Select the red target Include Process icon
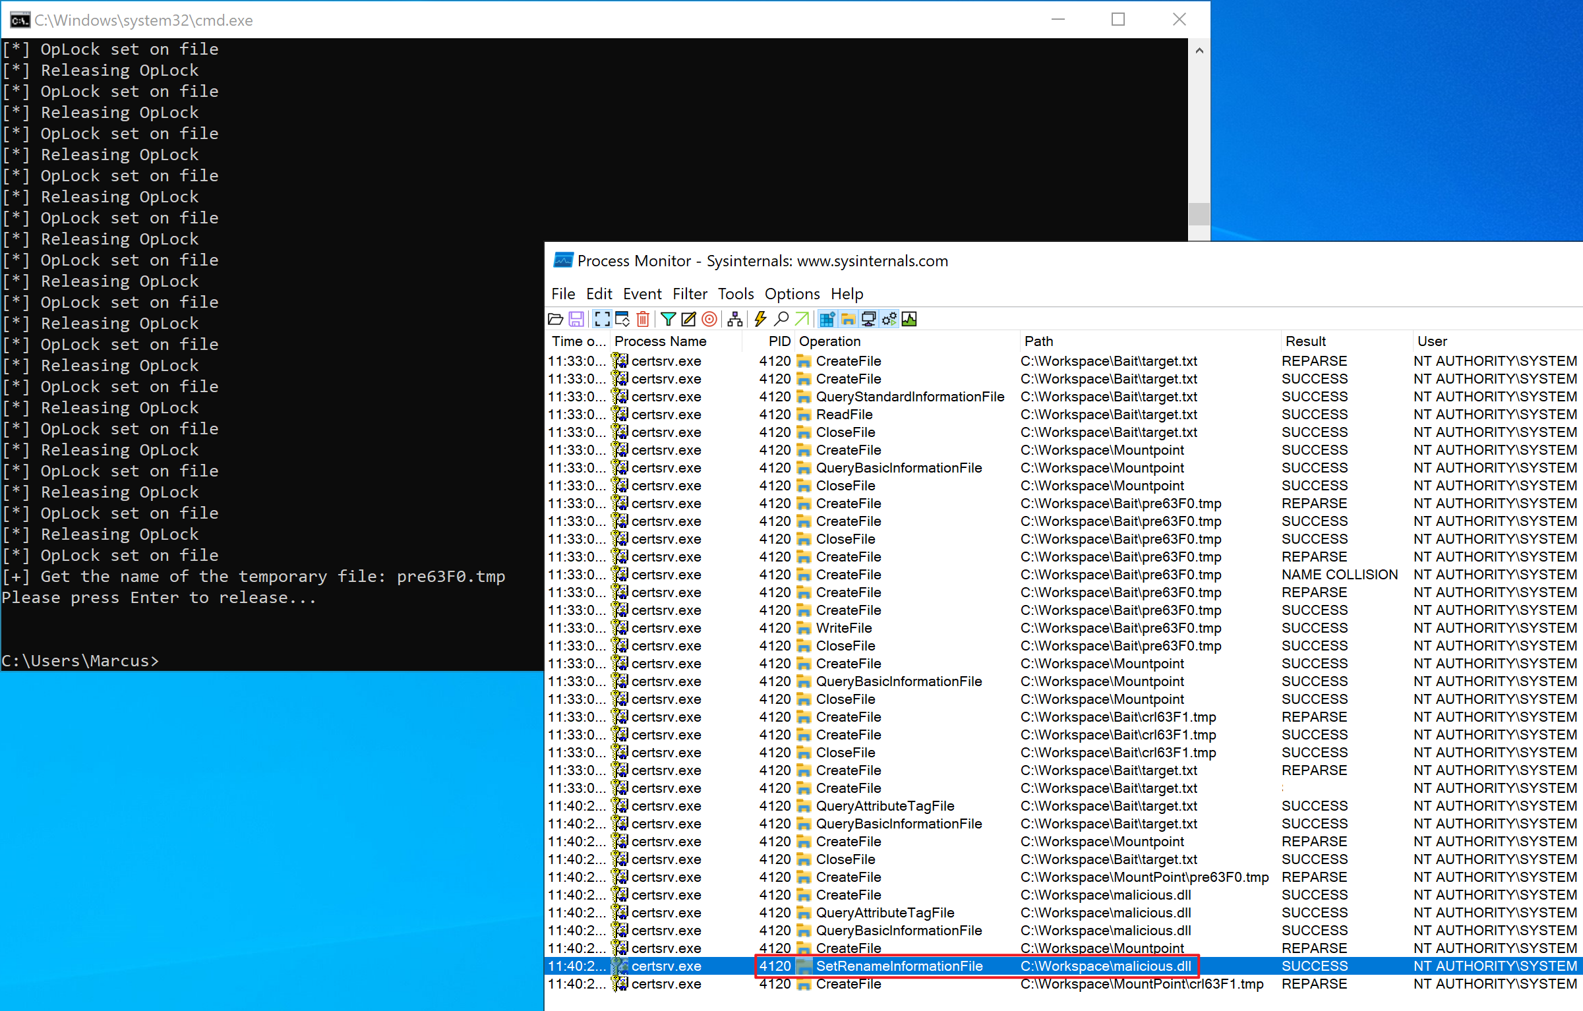 709,320
